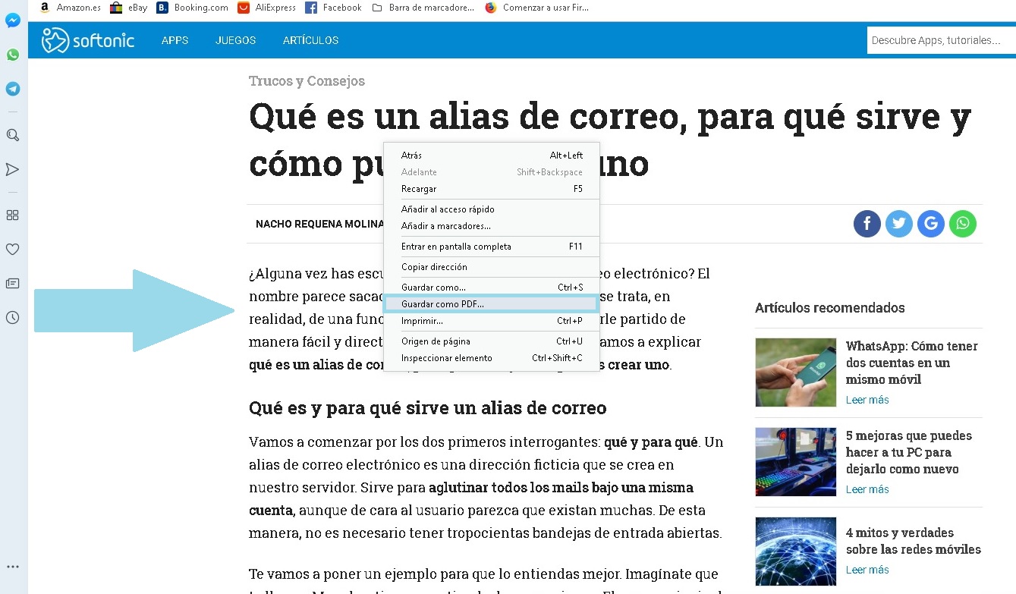Screen dimensions: 1016x594
Task: Open sidebar History panel
Action: [x=12, y=317]
